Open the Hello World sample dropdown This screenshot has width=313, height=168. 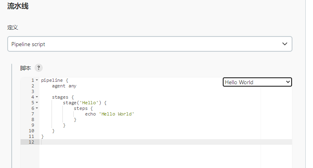click(x=257, y=82)
